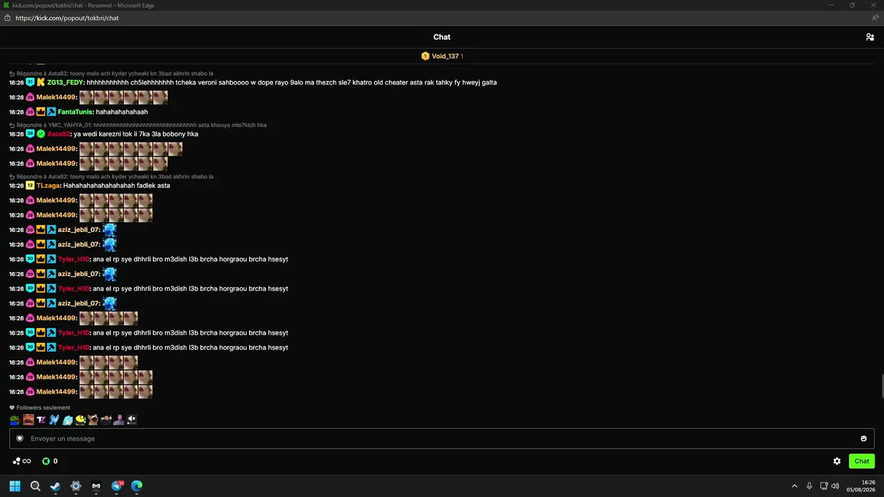The image size is (884, 497).
Task: Click message 'ya wedi karezni tok ii 7ka'
Action: 136,134
